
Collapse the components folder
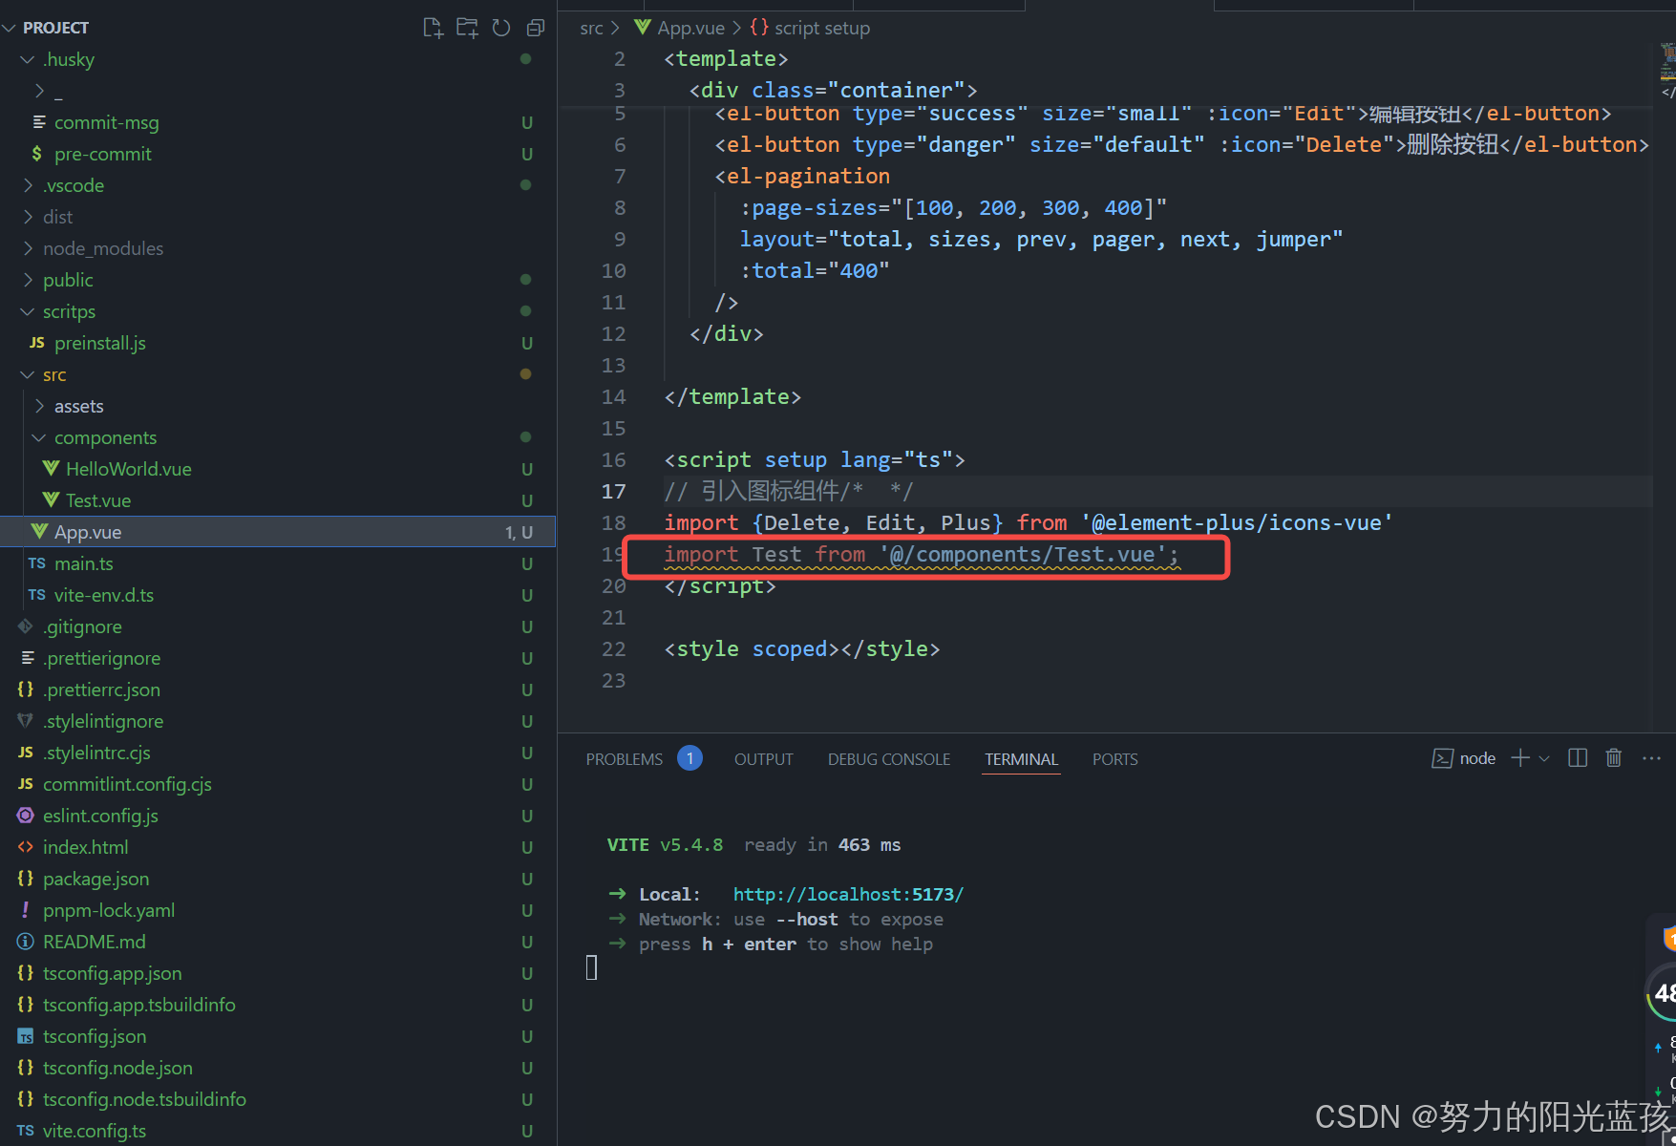96,437
